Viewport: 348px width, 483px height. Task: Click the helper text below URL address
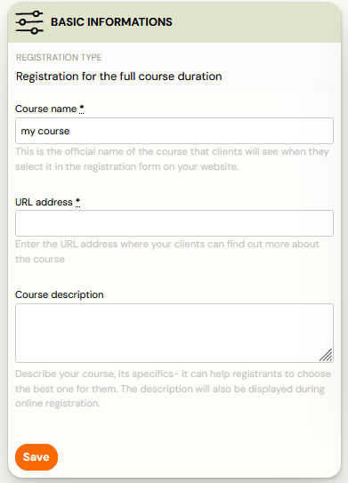(167, 252)
